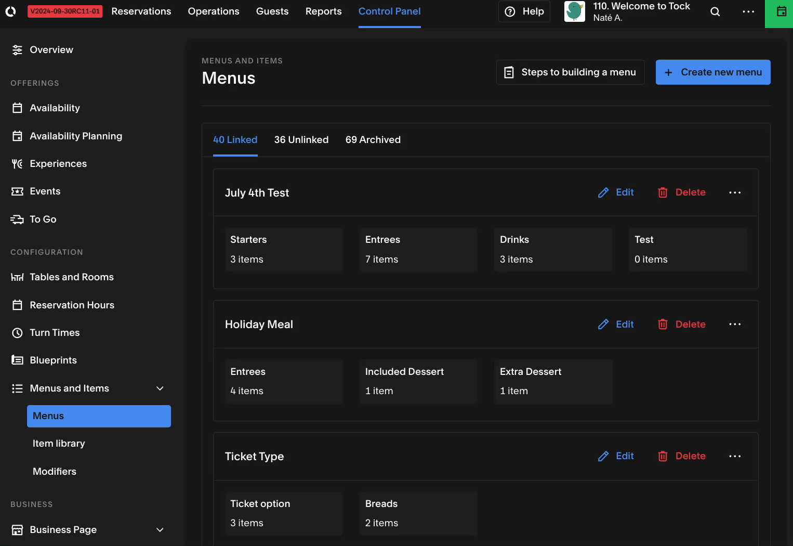Click the Tock logo icon
The height and width of the screenshot is (546, 793).
10,11
